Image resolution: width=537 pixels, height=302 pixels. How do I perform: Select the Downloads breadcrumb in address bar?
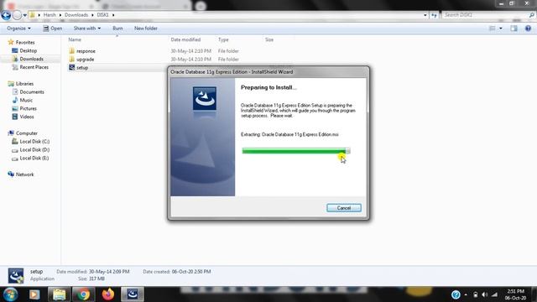coord(76,15)
